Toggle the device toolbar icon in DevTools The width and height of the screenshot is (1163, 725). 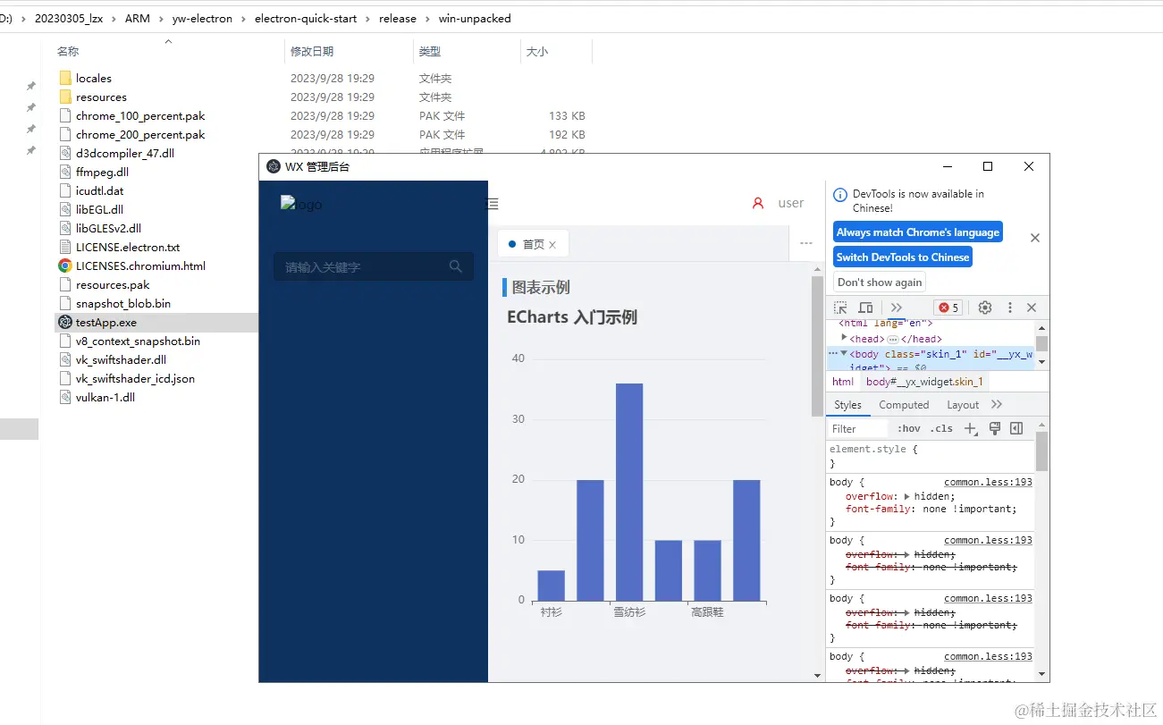(865, 308)
